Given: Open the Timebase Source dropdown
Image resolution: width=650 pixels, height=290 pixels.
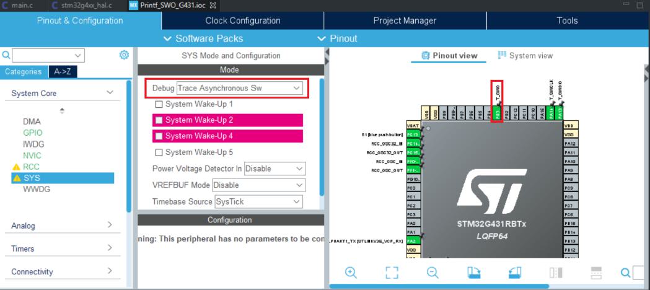Looking at the screenshot, I should pos(258,202).
